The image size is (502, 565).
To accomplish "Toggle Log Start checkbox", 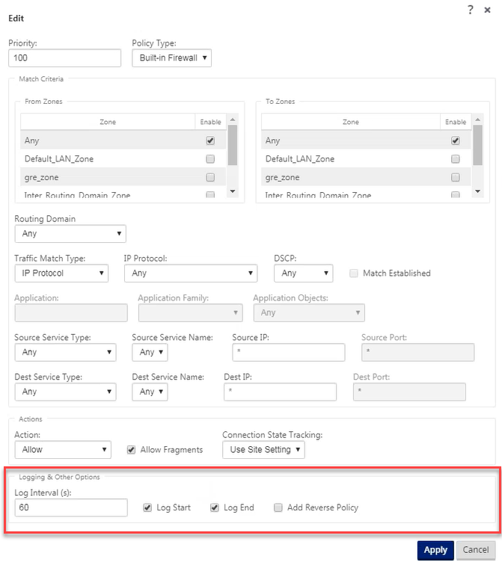I will click(x=147, y=507).
